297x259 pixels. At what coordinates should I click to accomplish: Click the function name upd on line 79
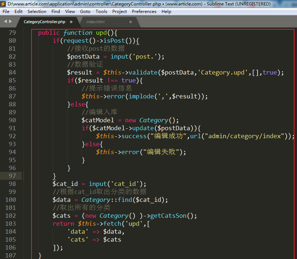[101, 33]
